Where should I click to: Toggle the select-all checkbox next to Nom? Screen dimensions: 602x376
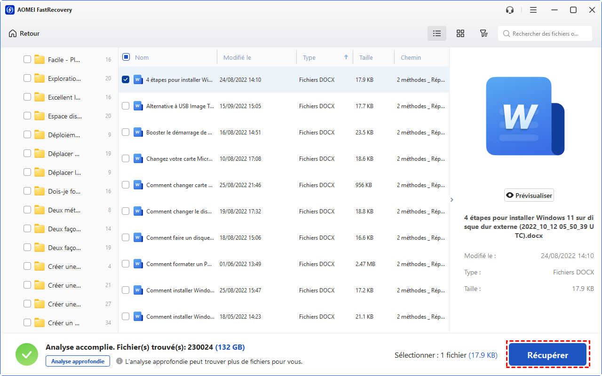tap(126, 57)
